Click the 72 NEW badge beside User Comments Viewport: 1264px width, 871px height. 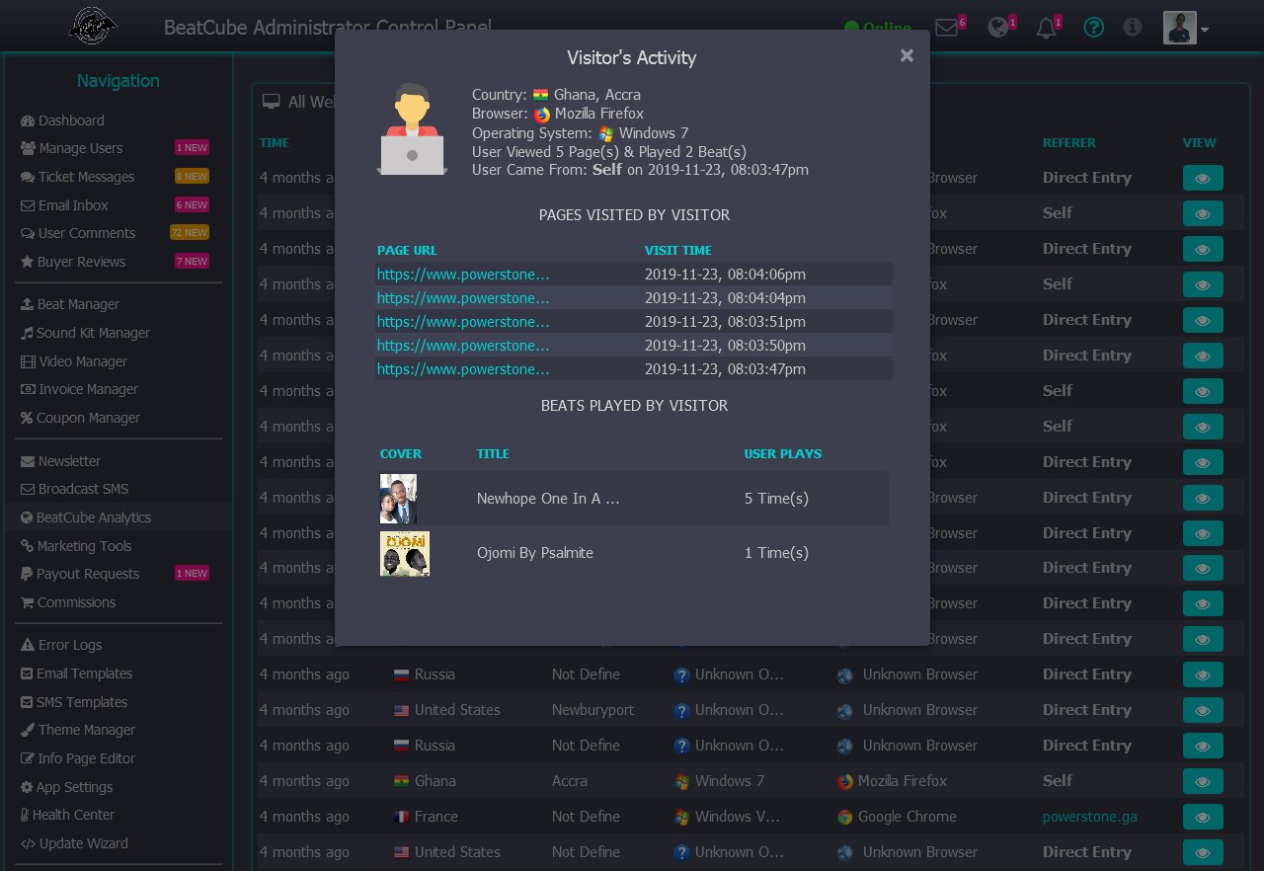click(x=189, y=233)
